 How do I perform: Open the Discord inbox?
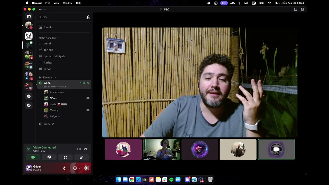(x=296, y=10)
